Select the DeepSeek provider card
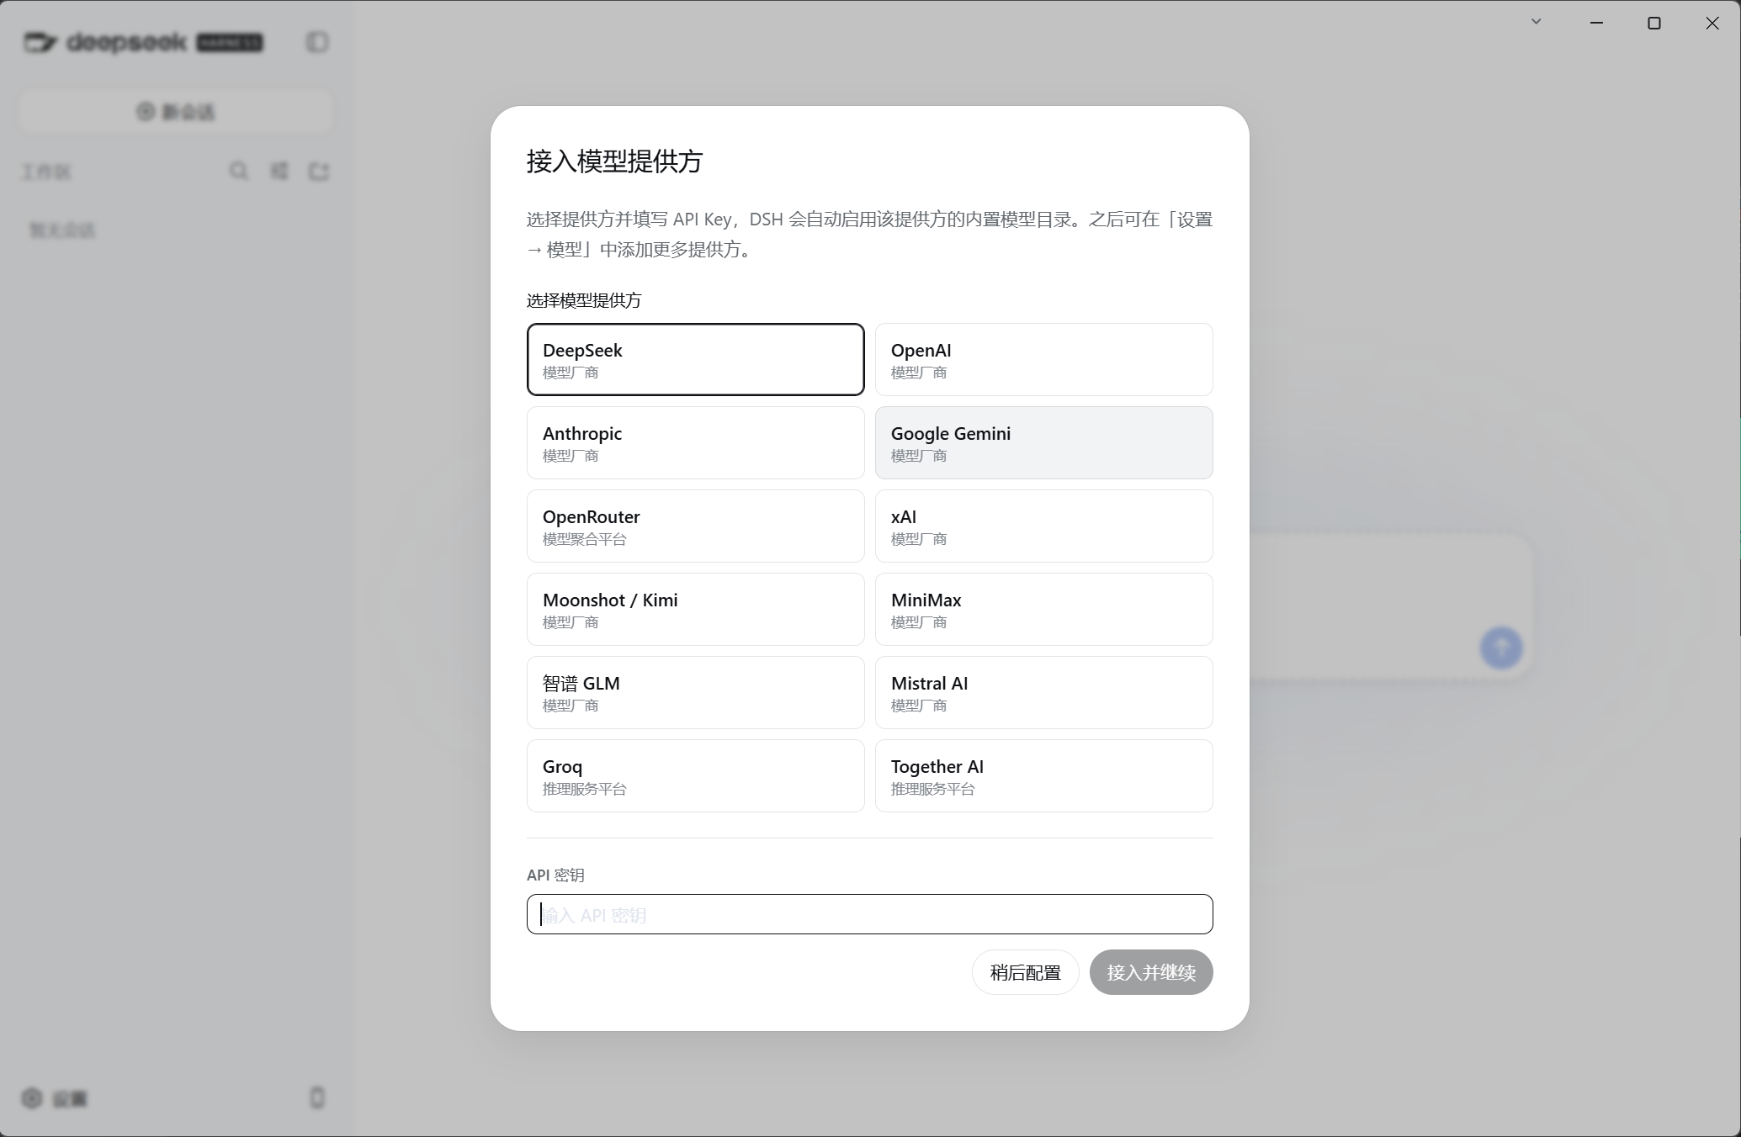Viewport: 1741px width, 1137px height. [x=695, y=359]
